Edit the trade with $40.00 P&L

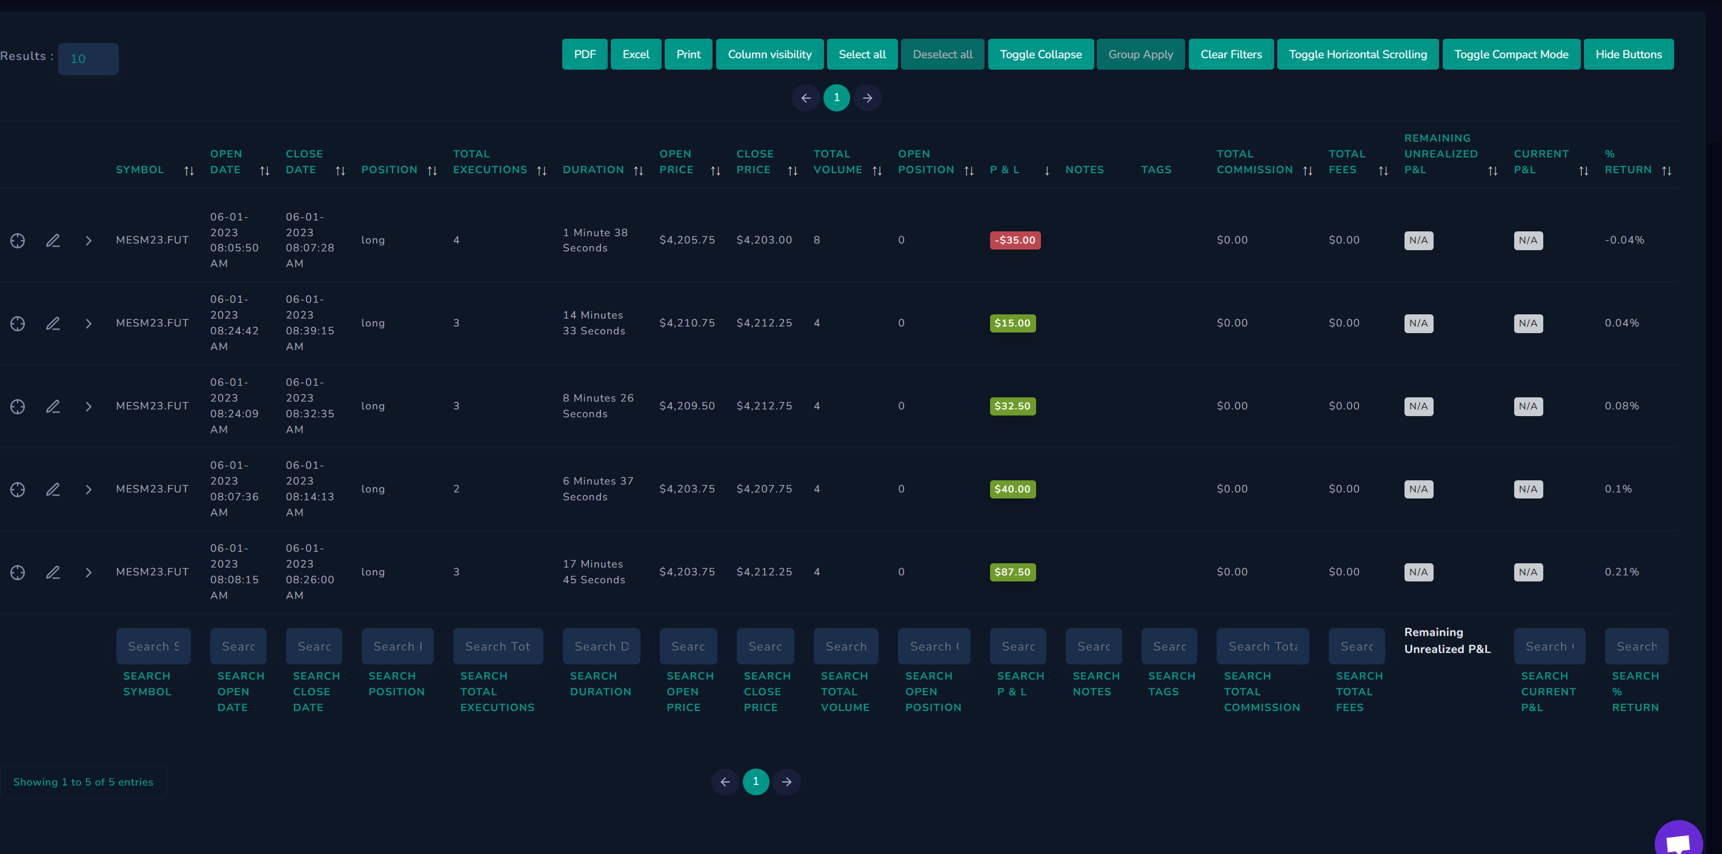tap(53, 489)
